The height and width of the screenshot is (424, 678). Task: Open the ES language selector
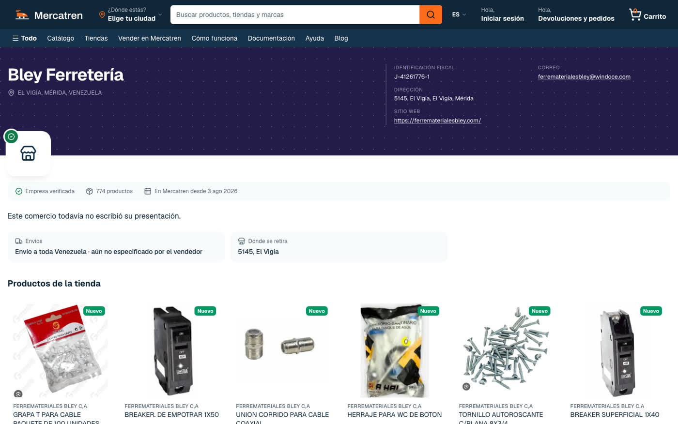click(459, 15)
